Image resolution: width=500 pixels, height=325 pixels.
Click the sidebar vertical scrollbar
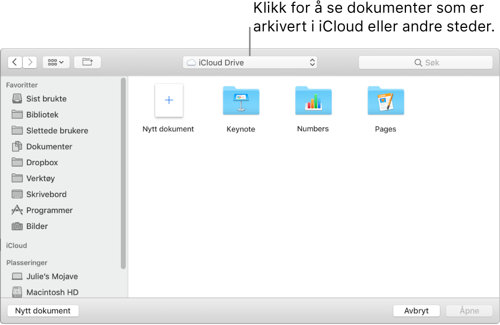(123, 173)
